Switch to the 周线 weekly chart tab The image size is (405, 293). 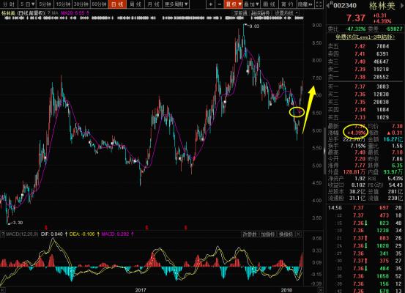[x=135, y=4]
